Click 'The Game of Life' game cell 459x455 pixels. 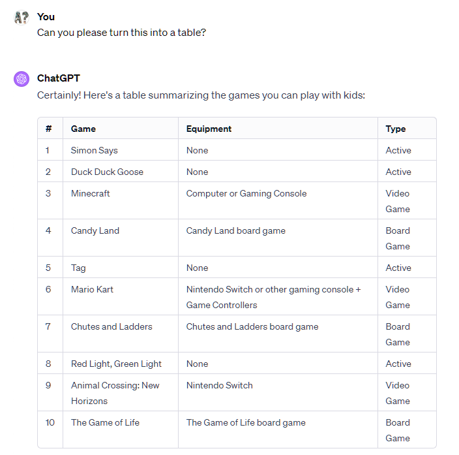pyautogui.click(x=105, y=422)
